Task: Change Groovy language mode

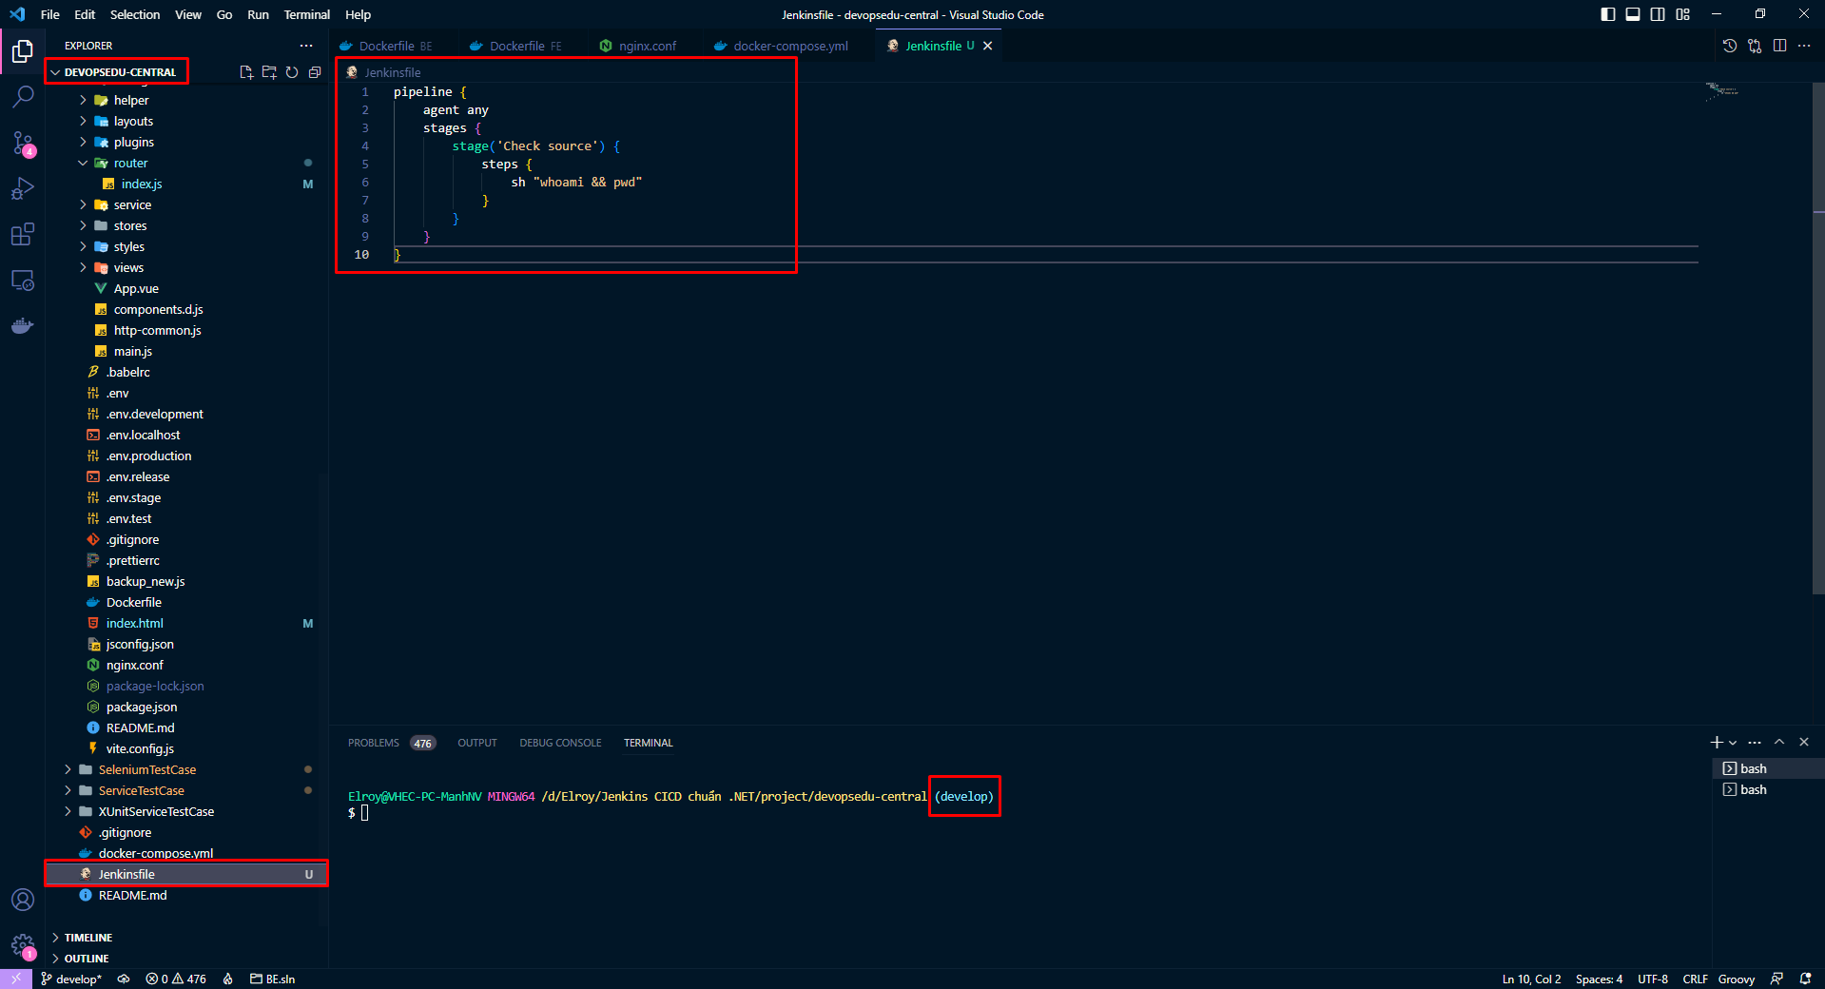Action: pyautogui.click(x=1737, y=979)
